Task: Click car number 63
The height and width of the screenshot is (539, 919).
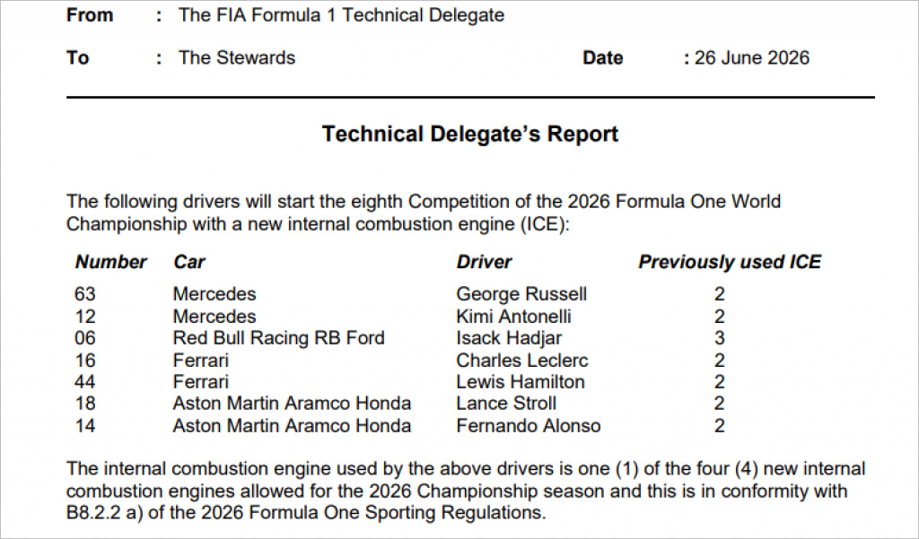Action: coord(85,294)
